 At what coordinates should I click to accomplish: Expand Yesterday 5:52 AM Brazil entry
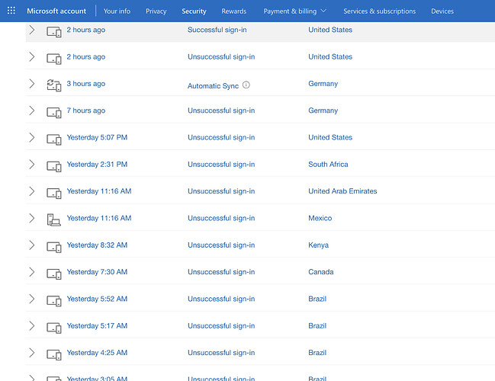click(x=32, y=299)
